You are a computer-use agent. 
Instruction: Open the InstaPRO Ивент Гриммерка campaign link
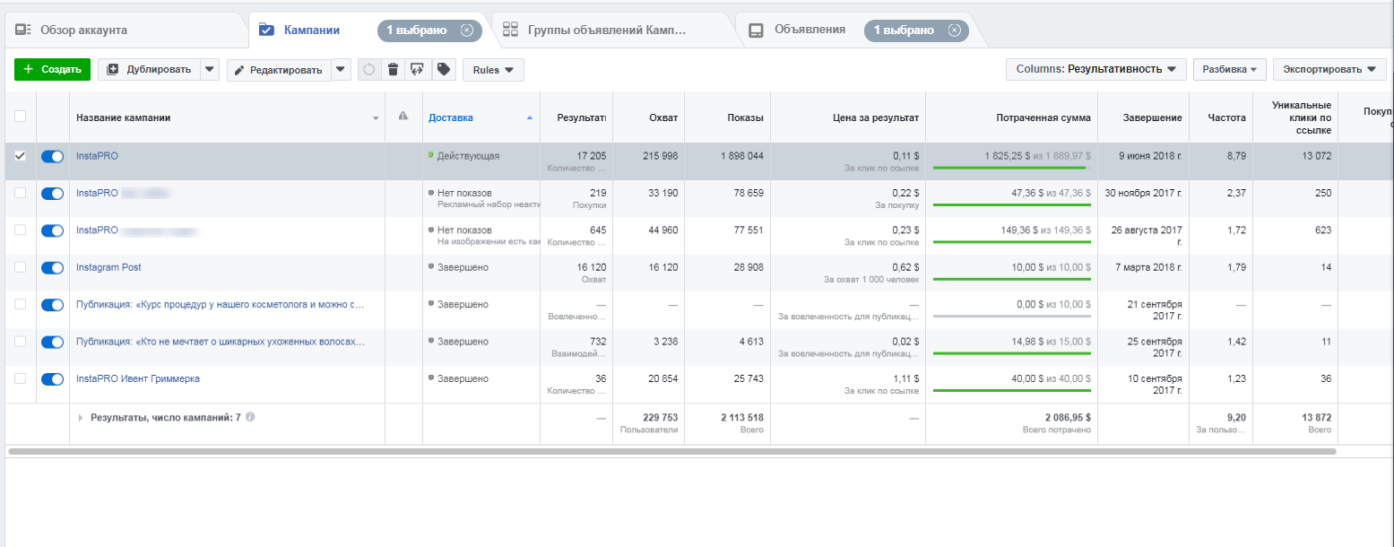[x=138, y=378]
